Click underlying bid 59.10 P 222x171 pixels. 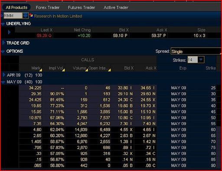coord(120,35)
